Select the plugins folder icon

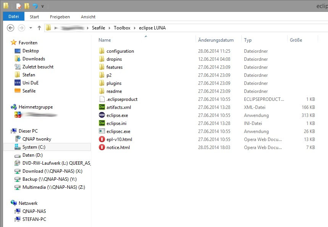(102, 83)
